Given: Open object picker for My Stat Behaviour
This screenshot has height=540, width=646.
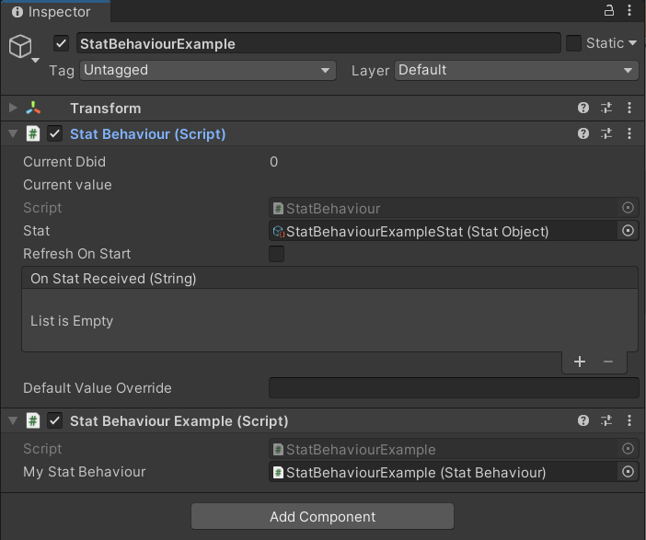Looking at the screenshot, I should tap(628, 472).
